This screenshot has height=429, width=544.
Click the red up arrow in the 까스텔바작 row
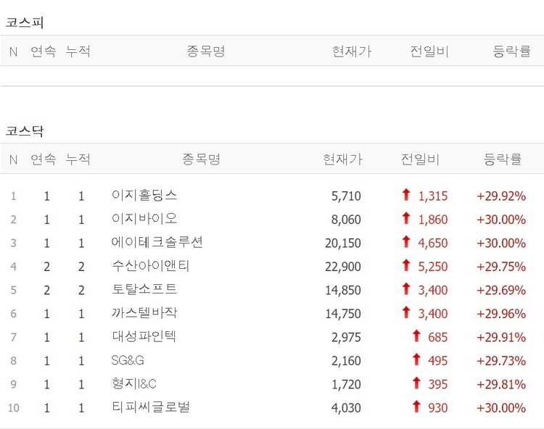(406, 313)
